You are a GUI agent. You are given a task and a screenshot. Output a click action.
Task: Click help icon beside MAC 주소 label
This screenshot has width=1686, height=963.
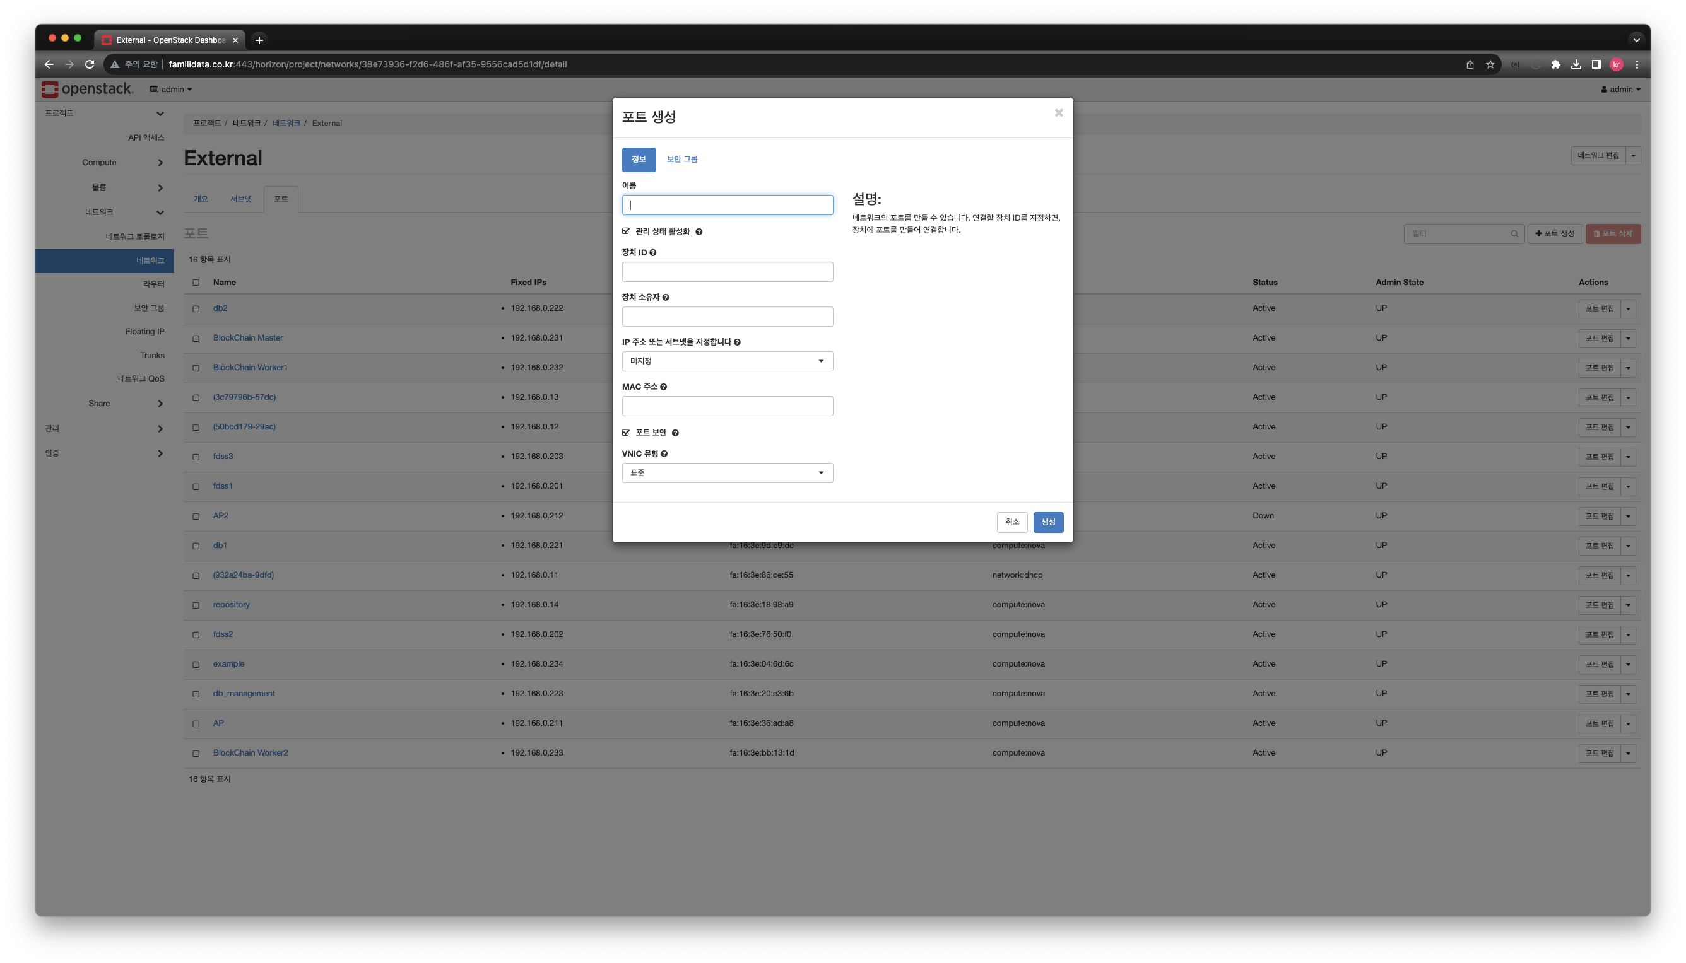point(663,387)
